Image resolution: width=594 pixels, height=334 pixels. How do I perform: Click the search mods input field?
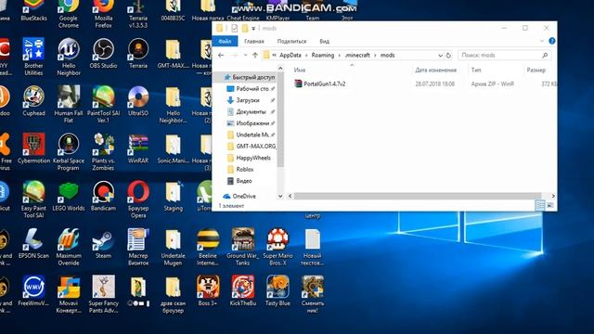point(504,56)
